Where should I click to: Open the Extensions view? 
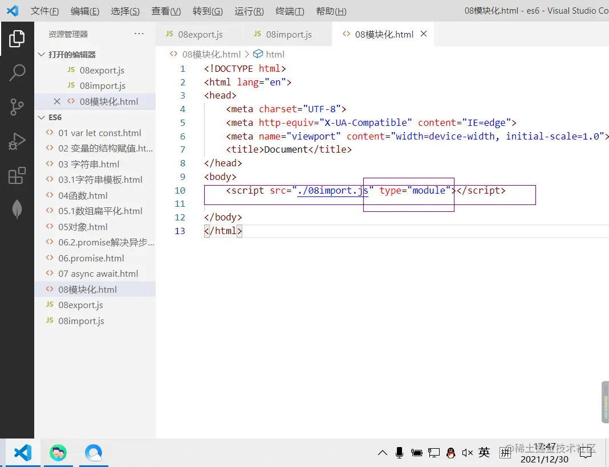17,175
